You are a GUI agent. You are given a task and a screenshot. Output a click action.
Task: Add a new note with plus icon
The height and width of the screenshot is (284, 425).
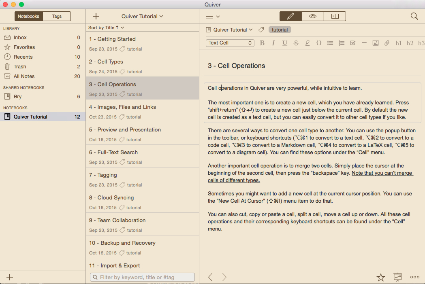[96, 16]
